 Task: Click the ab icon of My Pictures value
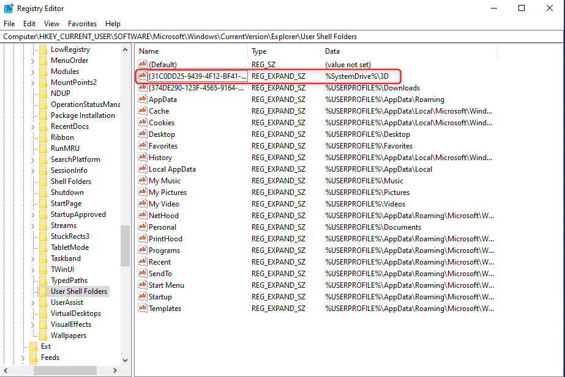click(x=143, y=192)
